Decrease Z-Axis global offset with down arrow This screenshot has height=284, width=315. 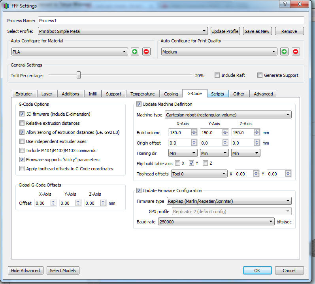(104, 205)
